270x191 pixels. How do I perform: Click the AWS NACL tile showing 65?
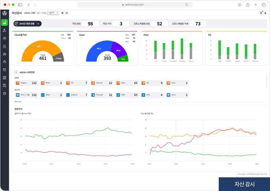(127, 83)
